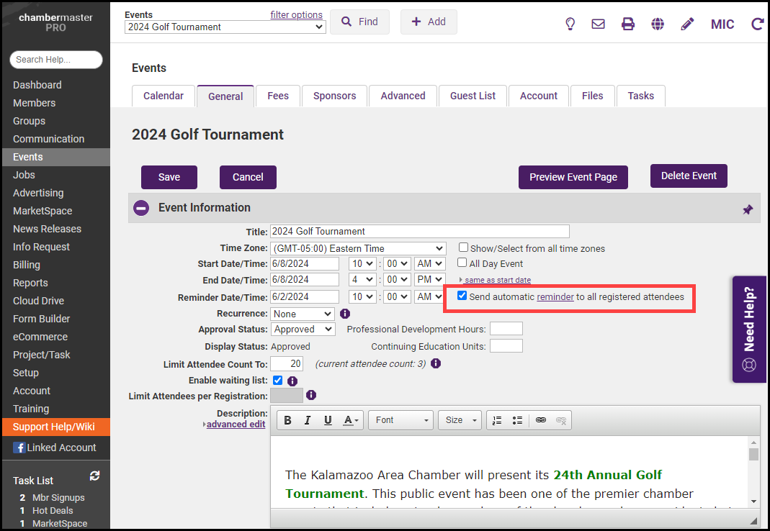Uncheck Send automatic reminder checkbox
The image size is (770, 531).
[x=462, y=296]
